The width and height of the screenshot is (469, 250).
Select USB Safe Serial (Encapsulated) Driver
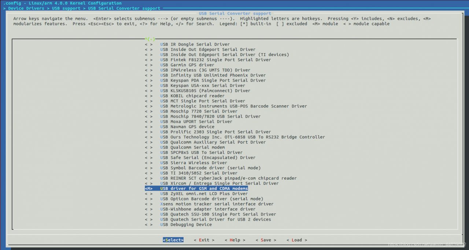coord(208,158)
